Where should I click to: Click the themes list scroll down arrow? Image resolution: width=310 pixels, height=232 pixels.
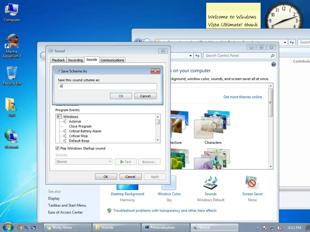click(x=271, y=167)
